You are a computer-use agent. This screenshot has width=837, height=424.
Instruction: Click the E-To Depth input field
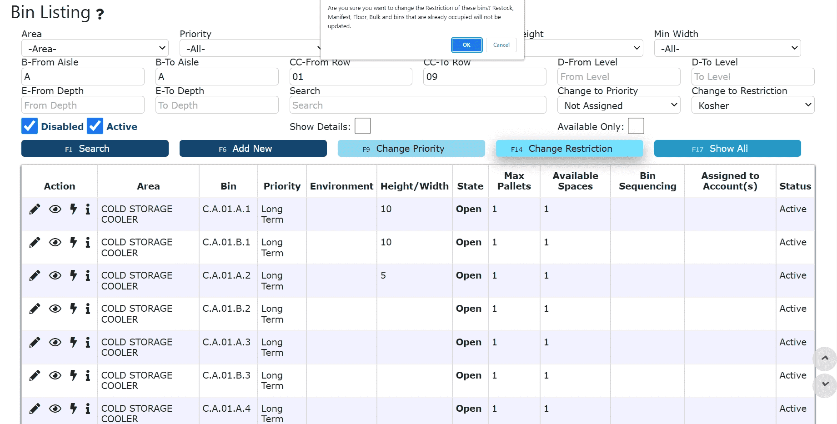pyautogui.click(x=217, y=105)
